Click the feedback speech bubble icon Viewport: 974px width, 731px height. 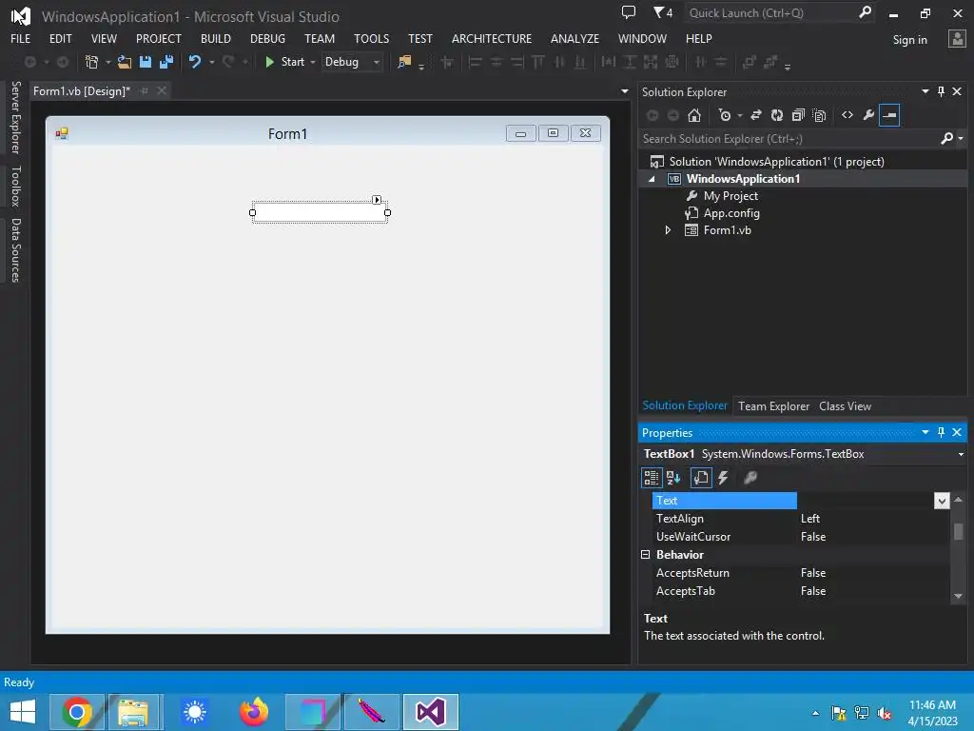[x=629, y=12]
